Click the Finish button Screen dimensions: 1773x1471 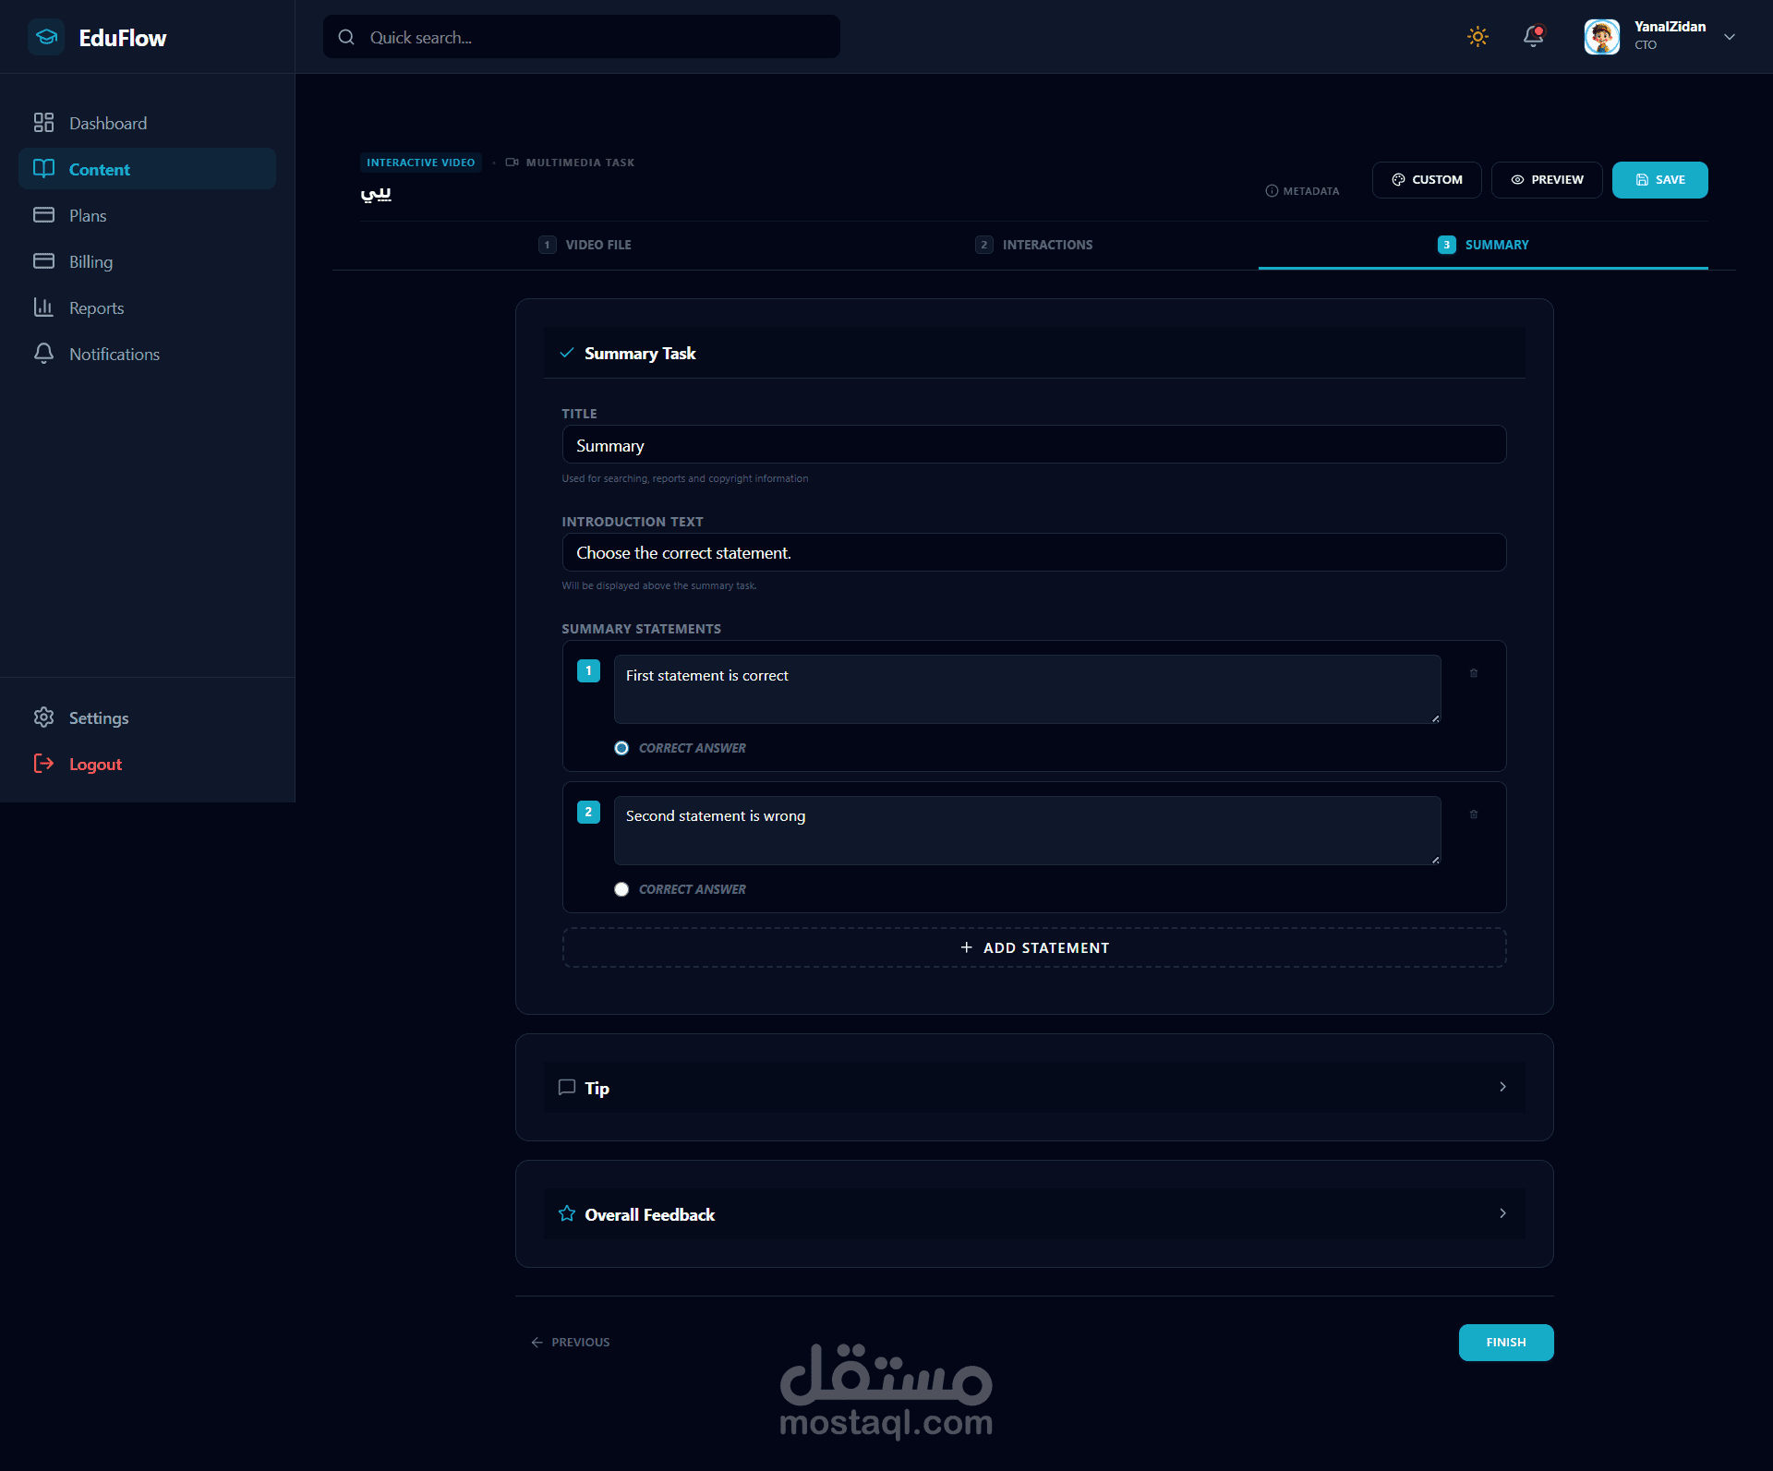click(x=1505, y=1343)
